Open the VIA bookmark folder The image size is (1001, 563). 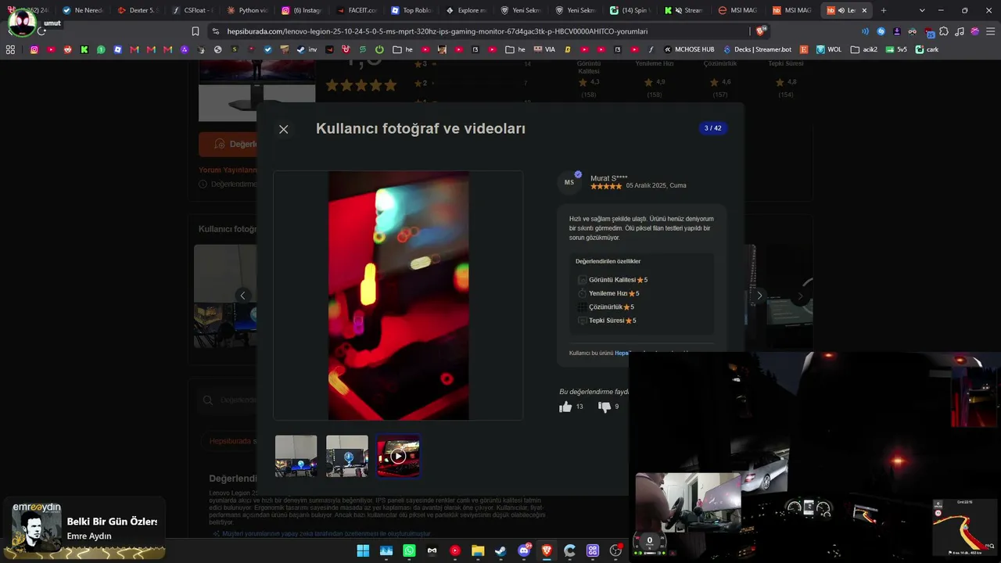(544, 49)
